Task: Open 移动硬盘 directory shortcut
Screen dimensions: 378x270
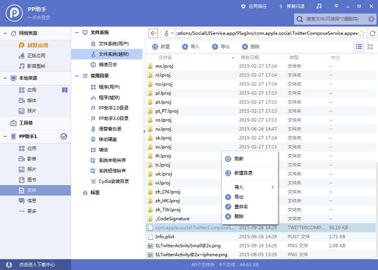Action: coord(104,139)
